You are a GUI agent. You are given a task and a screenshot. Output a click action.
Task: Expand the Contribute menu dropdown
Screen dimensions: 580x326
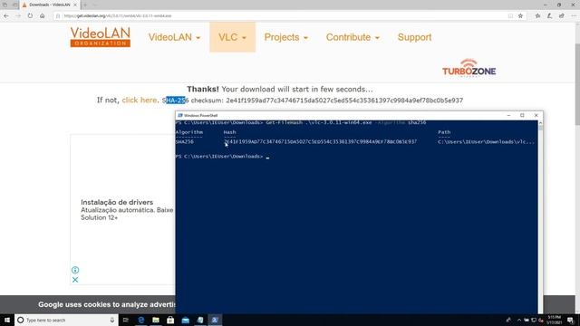[x=353, y=37]
